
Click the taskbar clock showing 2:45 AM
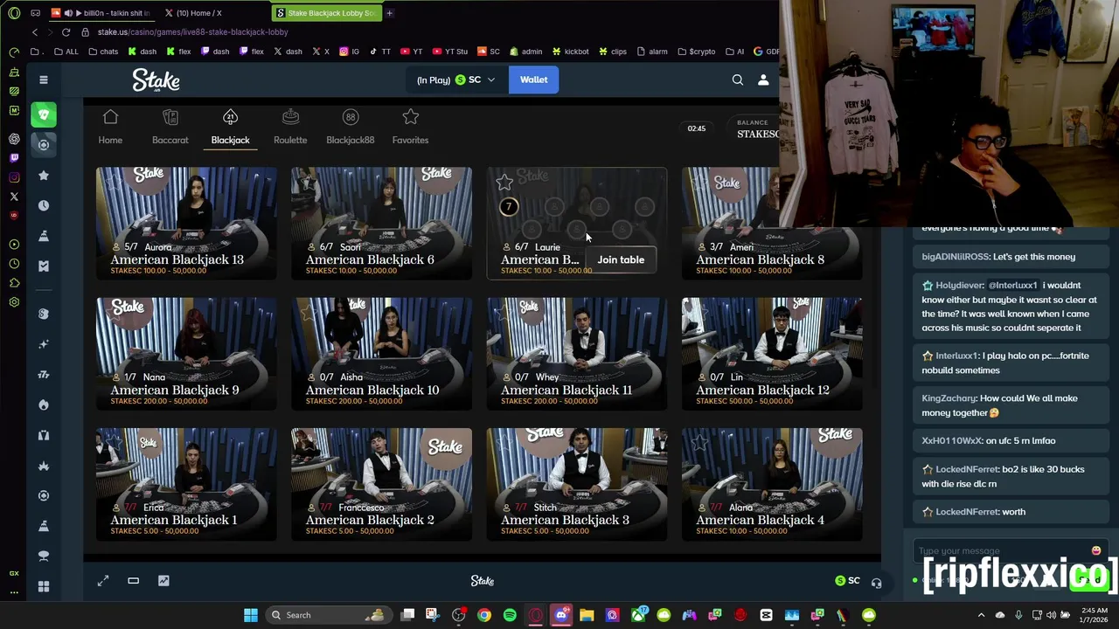1094,615
